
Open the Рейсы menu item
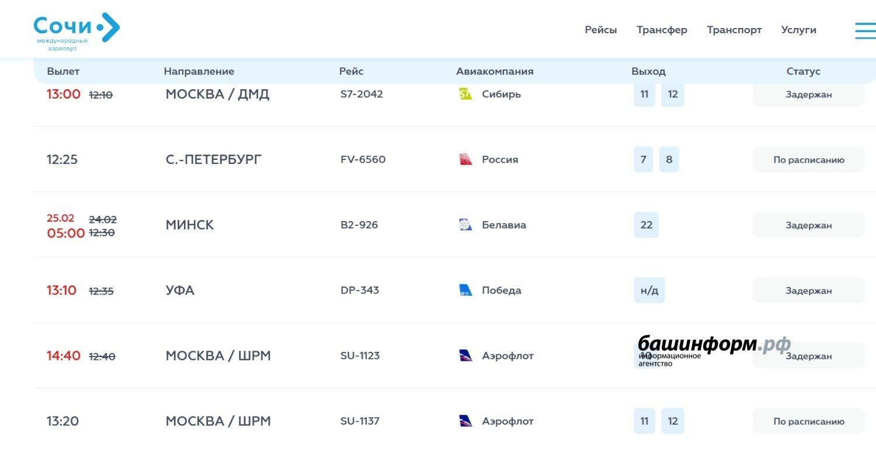600,30
